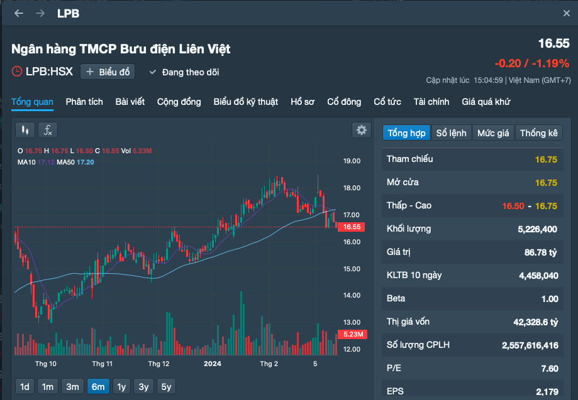Image resolution: width=578 pixels, height=400 pixels.
Task: Set chart range to 1d
Action: [x=25, y=387]
